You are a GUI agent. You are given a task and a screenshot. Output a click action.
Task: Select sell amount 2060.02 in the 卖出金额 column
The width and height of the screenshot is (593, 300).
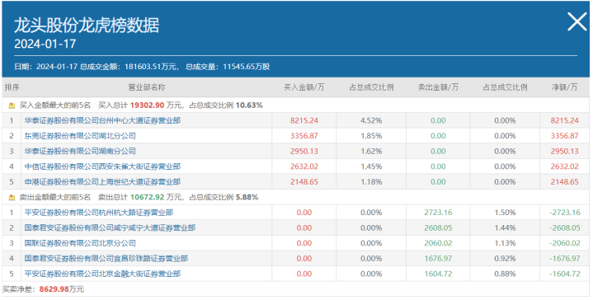(438, 243)
